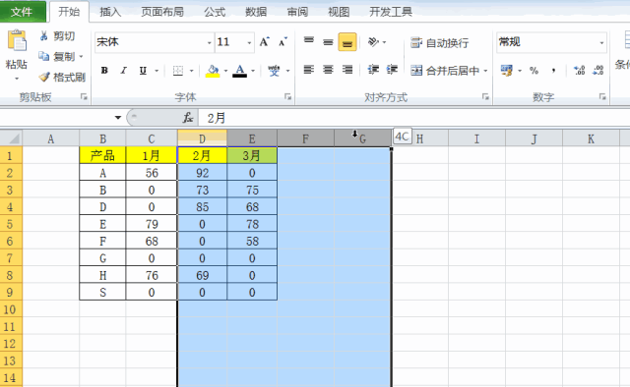
Task: Decrease decimal places icon
Action: coord(598,71)
